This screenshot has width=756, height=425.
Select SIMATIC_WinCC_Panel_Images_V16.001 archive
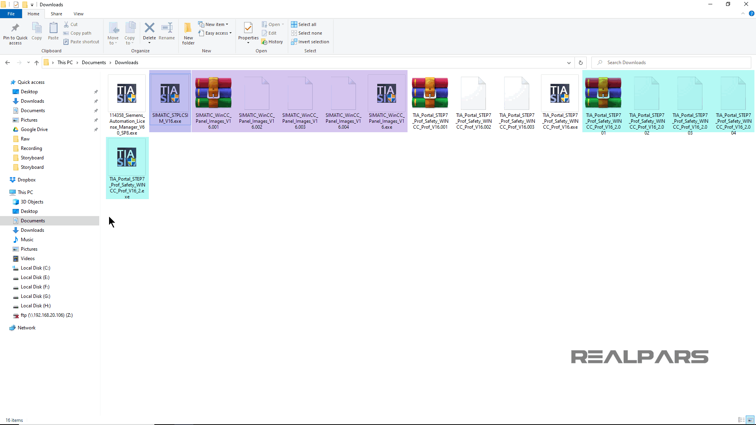pyautogui.click(x=213, y=102)
